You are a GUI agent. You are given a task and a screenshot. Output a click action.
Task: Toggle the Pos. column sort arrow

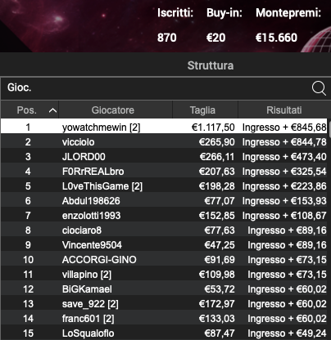click(x=52, y=110)
